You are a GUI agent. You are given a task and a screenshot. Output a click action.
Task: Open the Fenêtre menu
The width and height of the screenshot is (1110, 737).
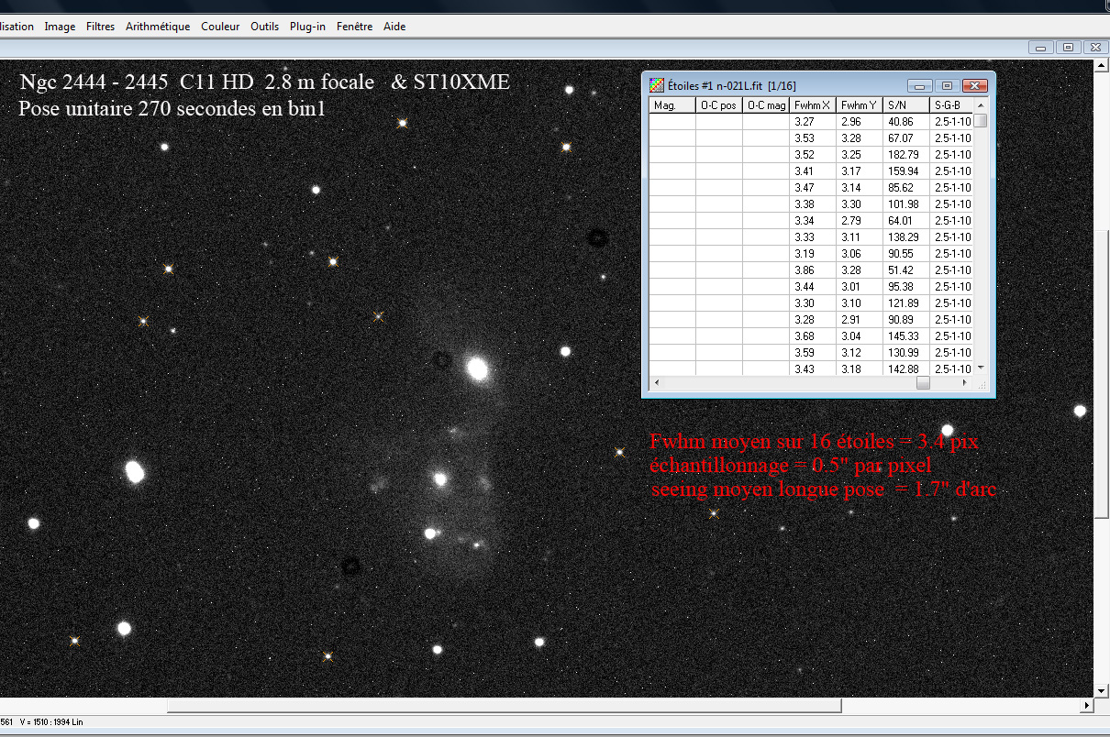354,27
